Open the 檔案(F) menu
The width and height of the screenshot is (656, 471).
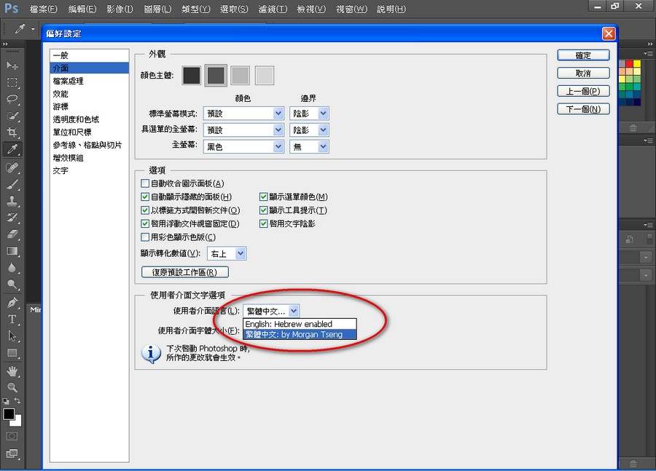point(44,9)
